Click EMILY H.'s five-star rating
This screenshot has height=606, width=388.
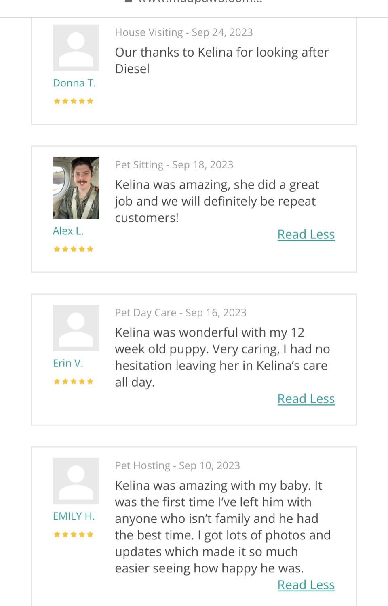pyautogui.click(x=74, y=534)
